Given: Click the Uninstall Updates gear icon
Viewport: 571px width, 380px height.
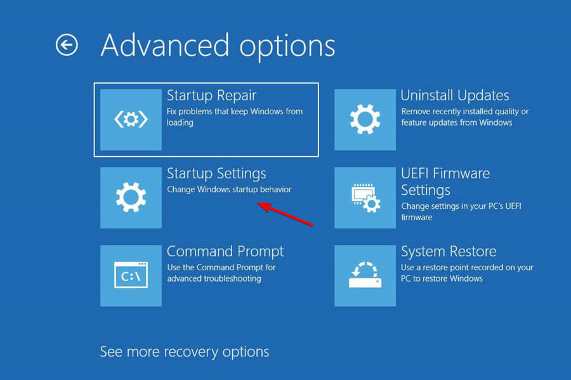Looking at the screenshot, I should pyautogui.click(x=365, y=119).
